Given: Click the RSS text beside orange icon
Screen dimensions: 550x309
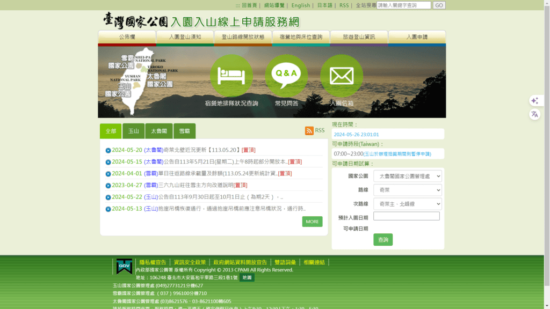Looking at the screenshot, I should 320,130.
